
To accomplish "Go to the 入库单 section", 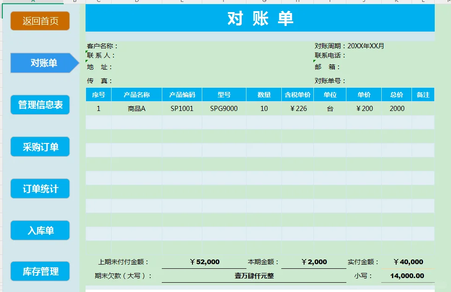I will (40, 230).
